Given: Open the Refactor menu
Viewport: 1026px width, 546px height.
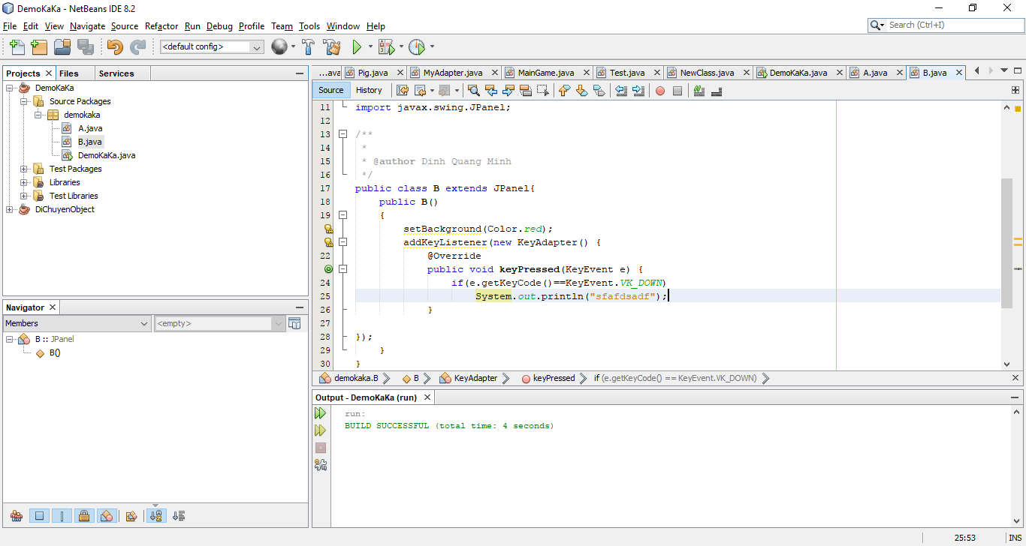Looking at the screenshot, I should [x=161, y=25].
